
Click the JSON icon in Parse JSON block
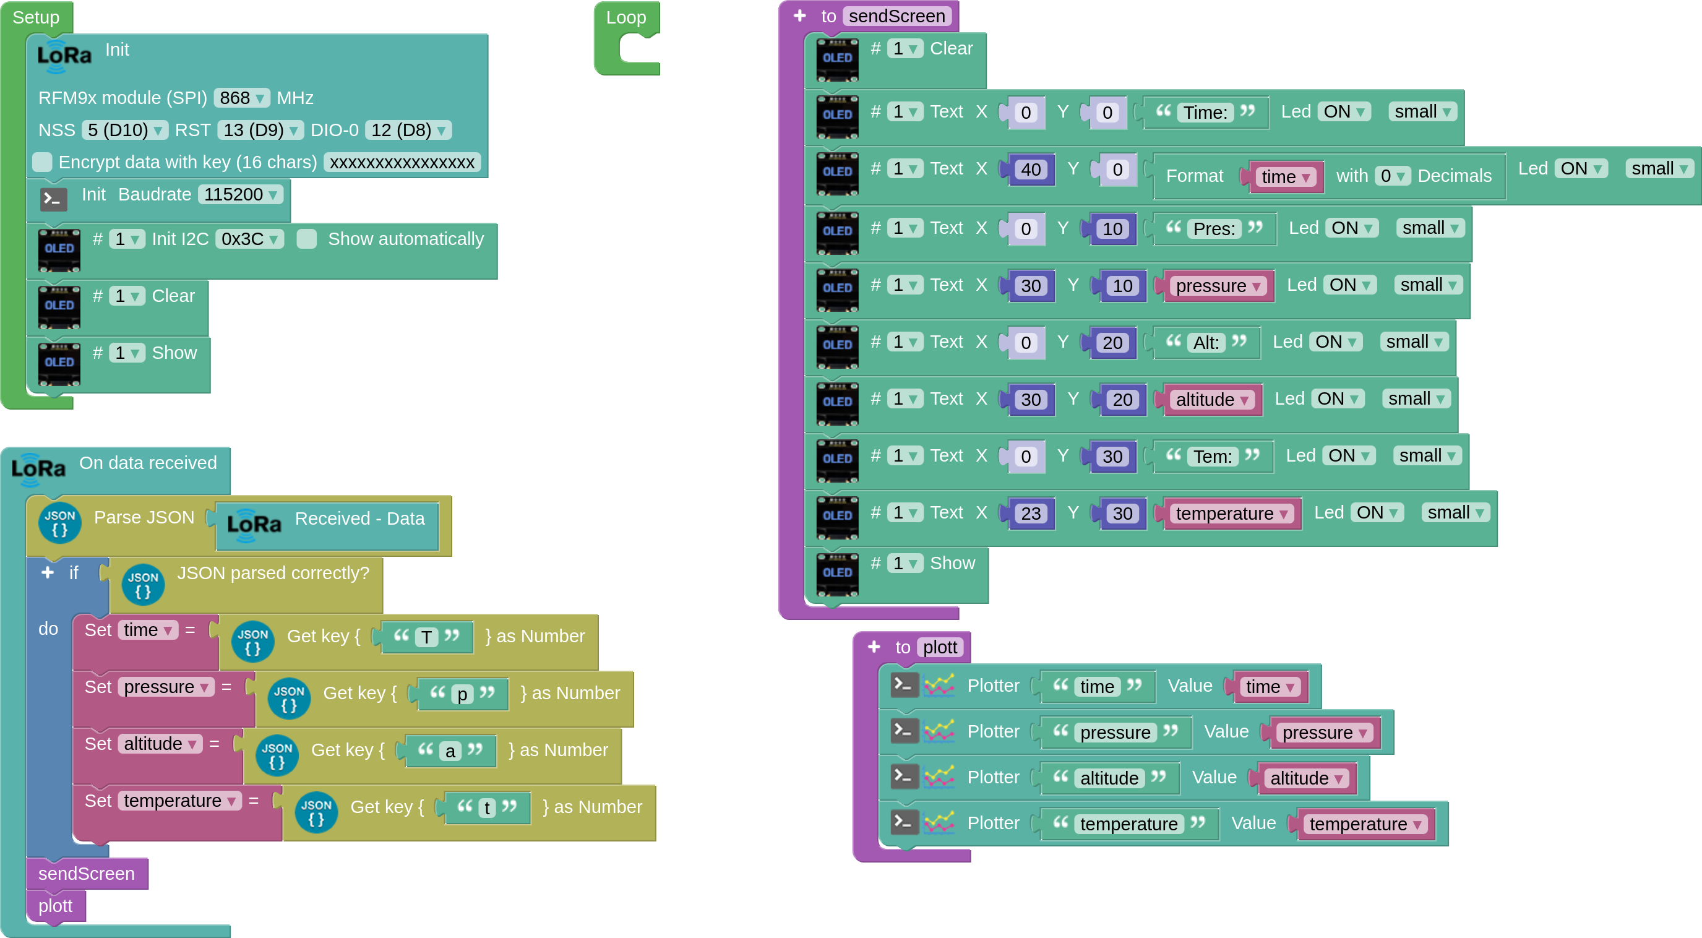tap(59, 522)
